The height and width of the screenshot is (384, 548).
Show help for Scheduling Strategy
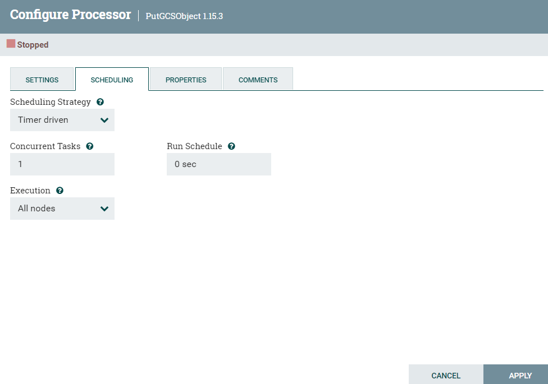[100, 102]
